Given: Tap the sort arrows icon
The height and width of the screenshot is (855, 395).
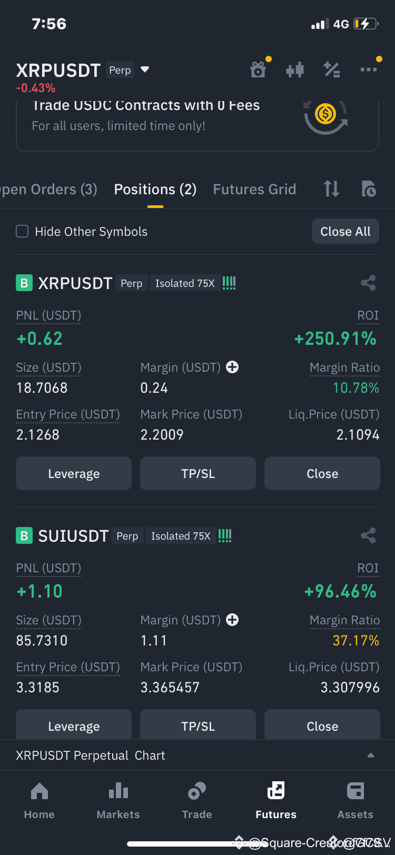Looking at the screenshot, I should 331,188.
